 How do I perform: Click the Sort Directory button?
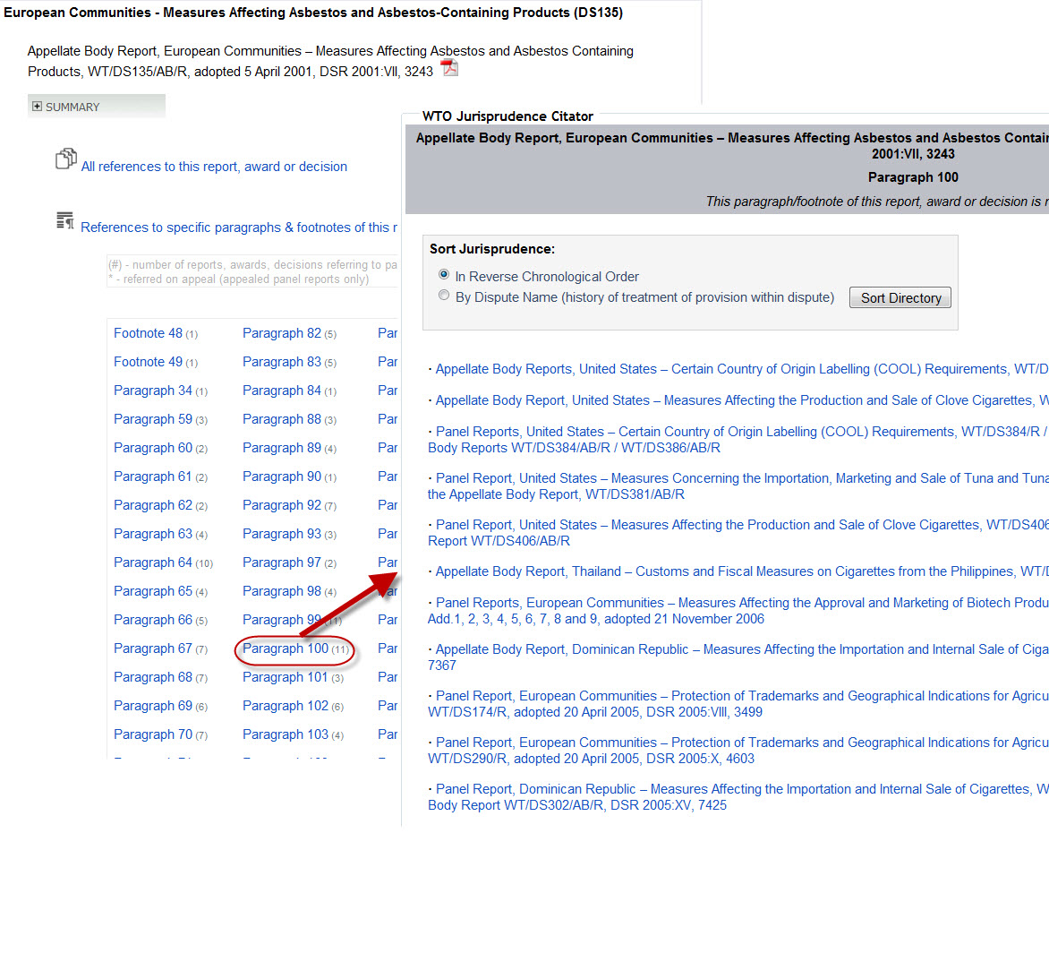[x=900, y=298]
